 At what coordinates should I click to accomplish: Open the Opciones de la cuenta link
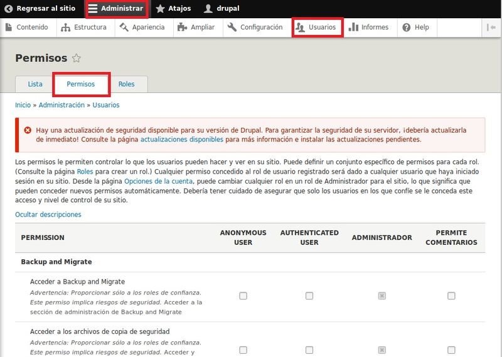tap(159, 181)
